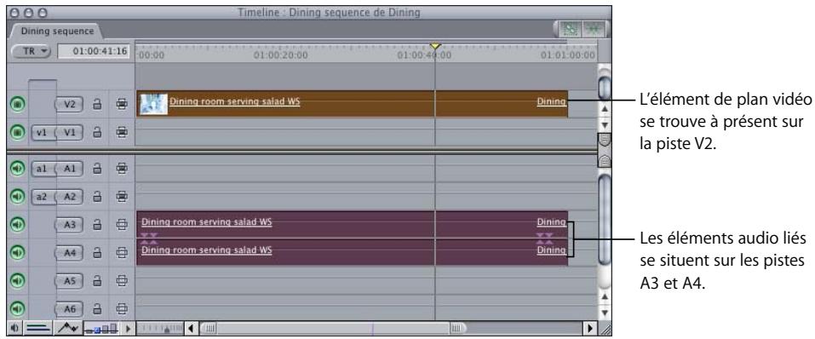Image resolution: width=815 pixels, height=339 pixels.
Task: Toggle Clip Keyframes control at bottom
Action: (x=38, y=329)
